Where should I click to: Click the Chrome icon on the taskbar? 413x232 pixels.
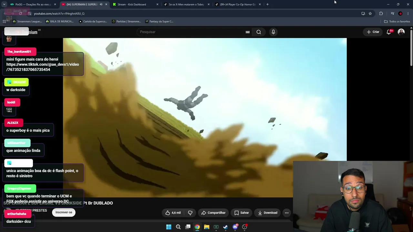click(x=197, y=227)
